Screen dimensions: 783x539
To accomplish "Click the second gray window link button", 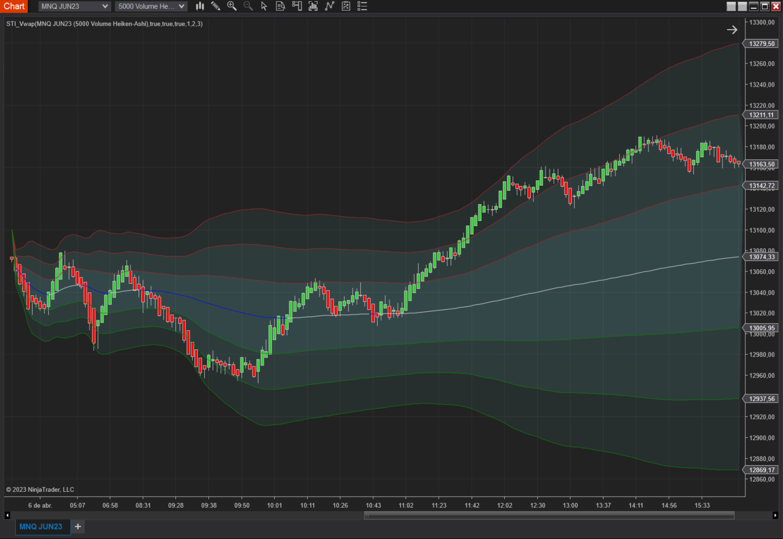I will coord(742,6).
